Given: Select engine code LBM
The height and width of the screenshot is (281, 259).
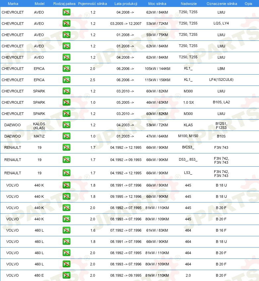Looking at the screenshot, I should [221, 69].
